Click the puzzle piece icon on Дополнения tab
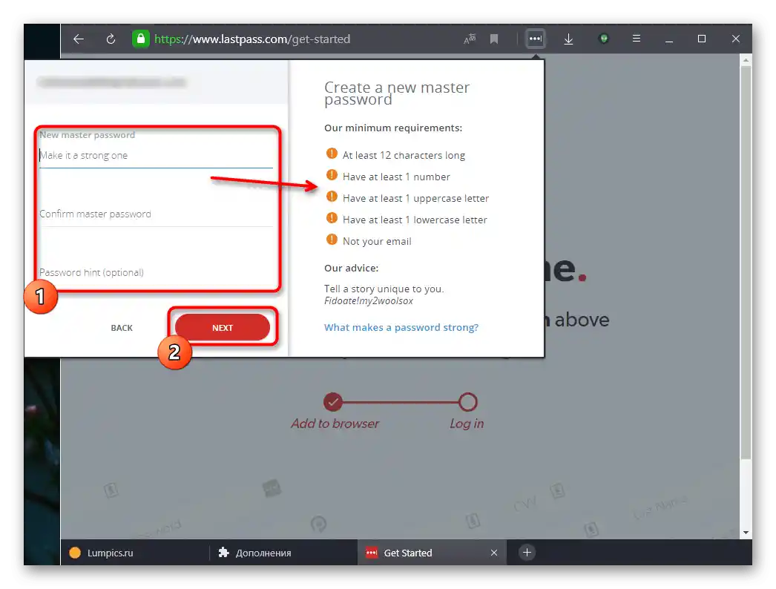The height and width of the screenshot is (589, 776). (224, 553)
